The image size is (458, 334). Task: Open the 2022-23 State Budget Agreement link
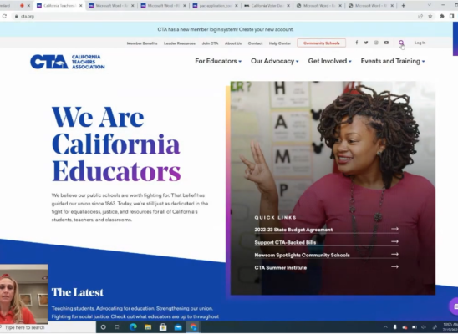point(293,230)
